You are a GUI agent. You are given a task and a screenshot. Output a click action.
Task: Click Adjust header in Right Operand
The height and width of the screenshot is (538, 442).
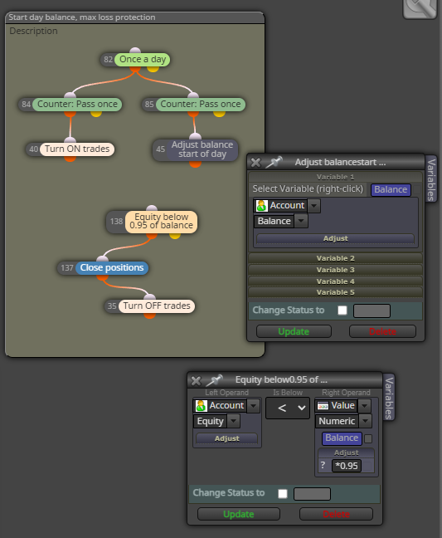click(x=346, y=453)
